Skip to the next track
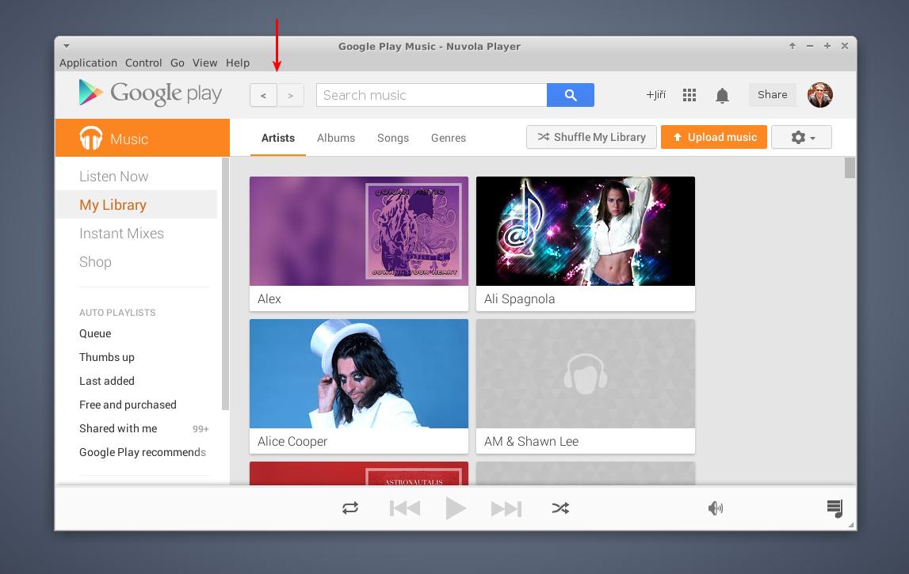This screenshot has height=574, width=909. point(506,508)
